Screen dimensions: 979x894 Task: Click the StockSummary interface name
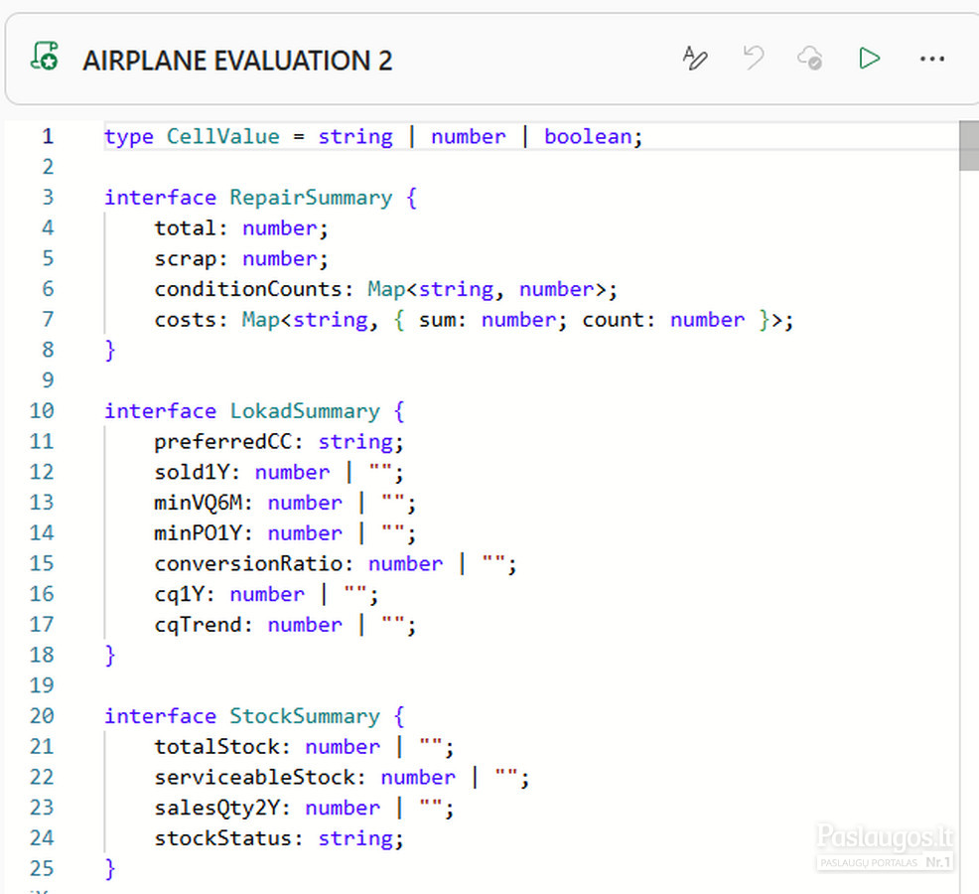click(305, 716)
